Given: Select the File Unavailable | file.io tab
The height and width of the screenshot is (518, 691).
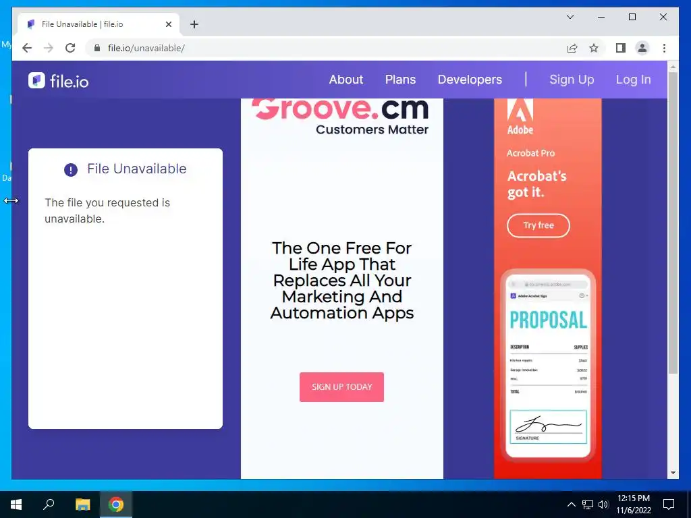Looking at the screenshot, I should [99, 24].
